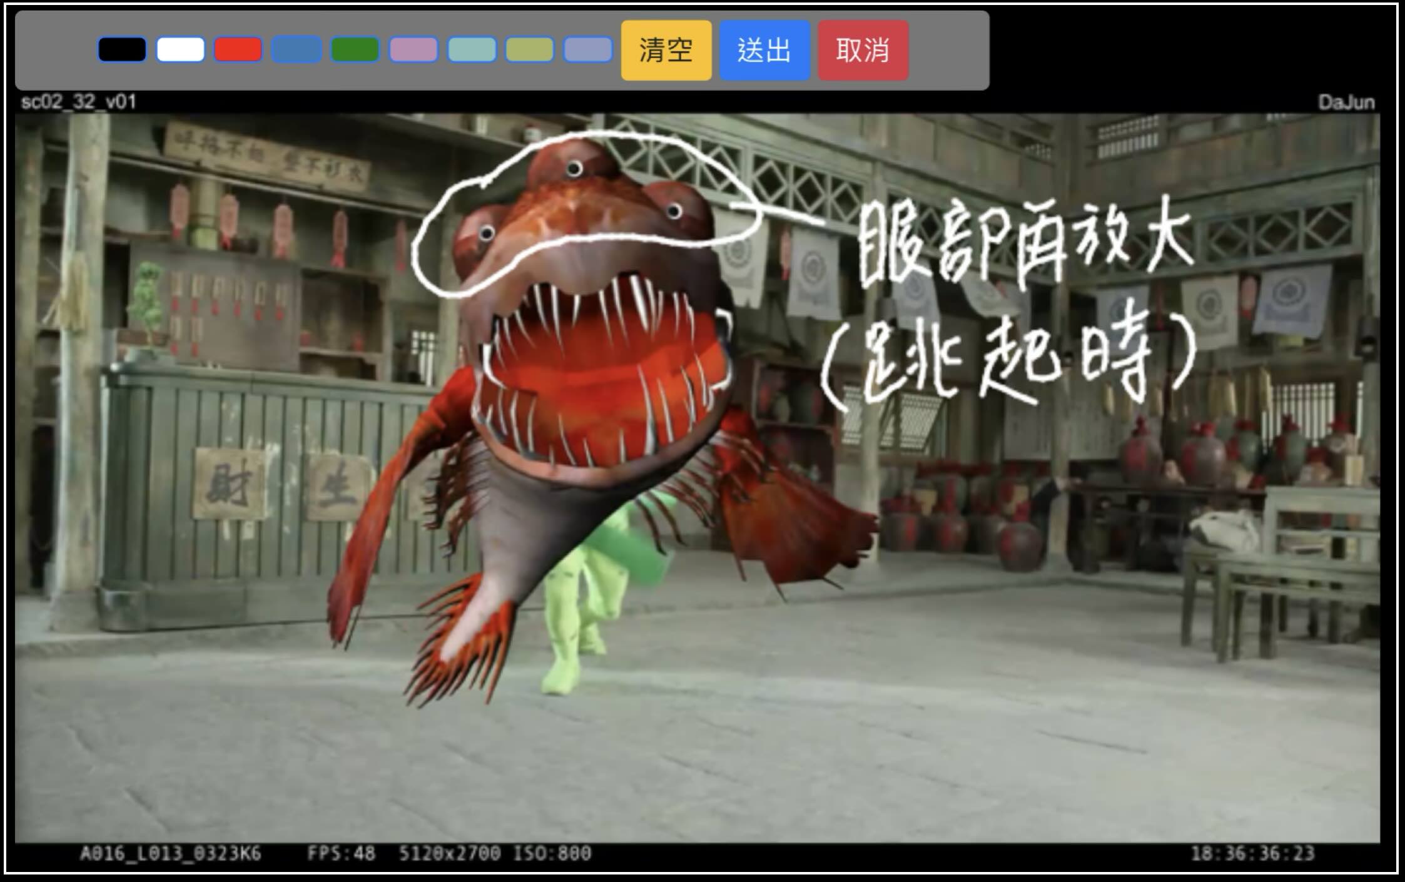Click the handwritten (跳起時) note
Viewport: 1405px width, 882px height.
[1007, 360]
